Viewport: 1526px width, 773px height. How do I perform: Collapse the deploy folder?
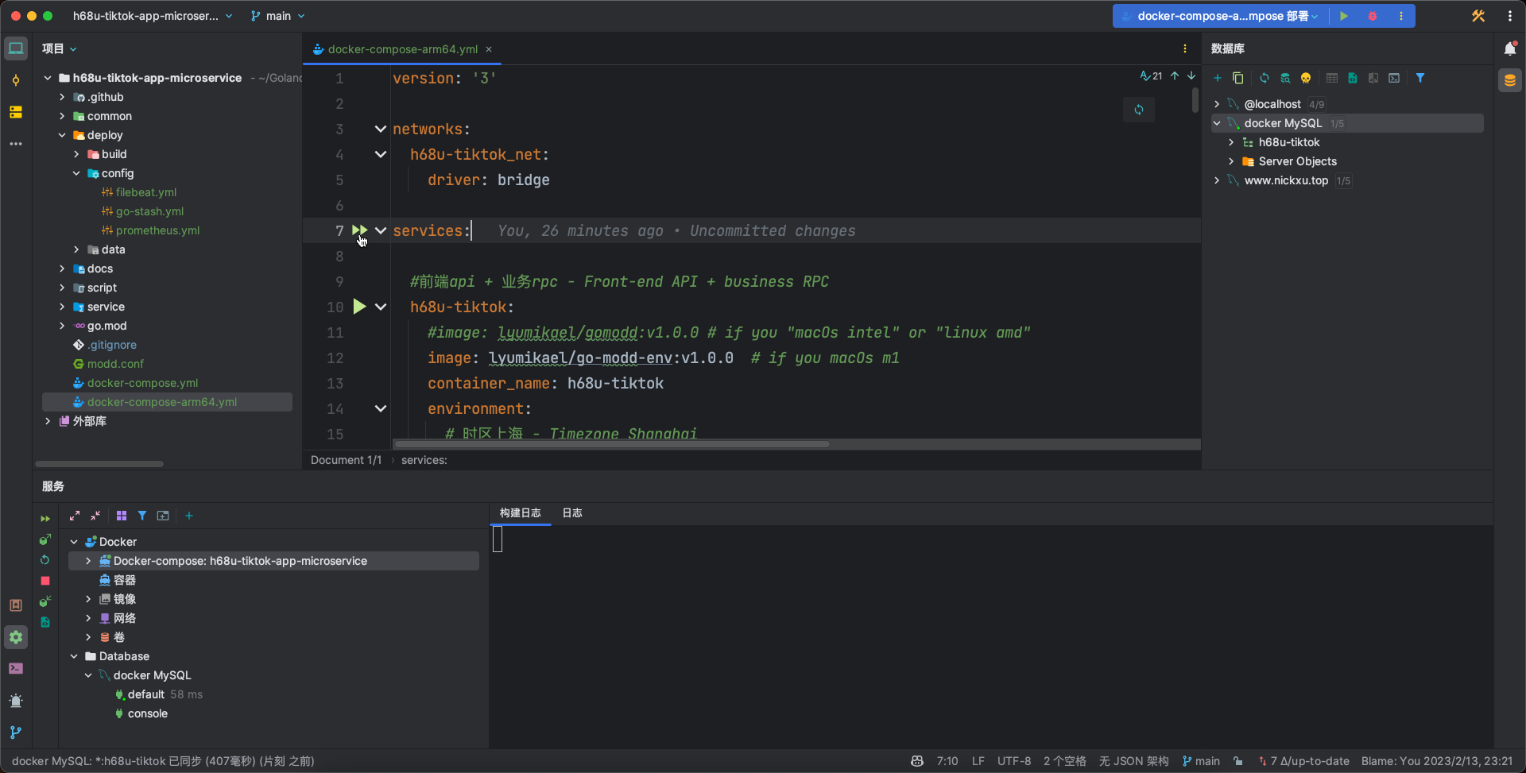coord(62,135)
